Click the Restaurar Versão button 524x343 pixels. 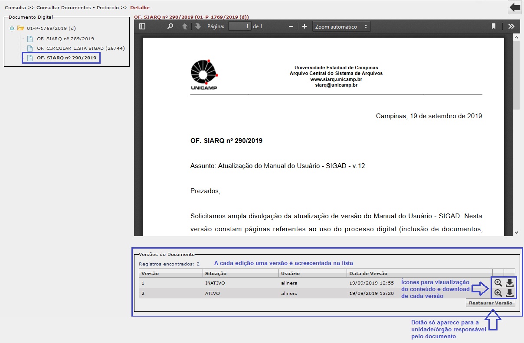(x=491, y=303)
